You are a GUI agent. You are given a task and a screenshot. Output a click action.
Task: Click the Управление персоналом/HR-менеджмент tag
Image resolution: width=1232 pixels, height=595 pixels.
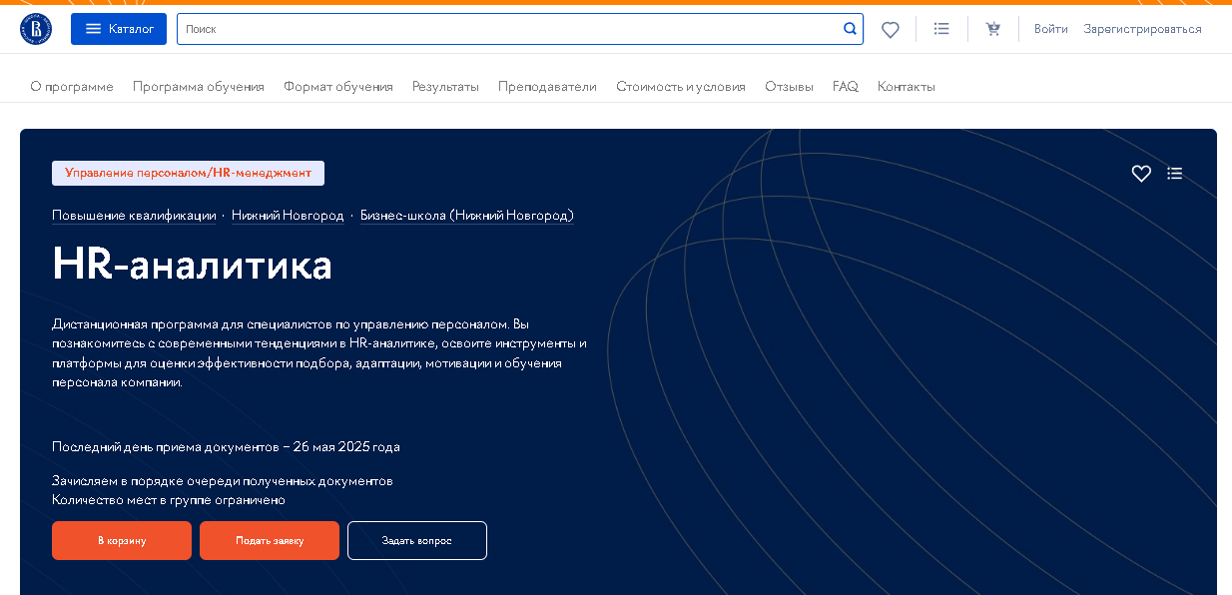tap(188, 173)
